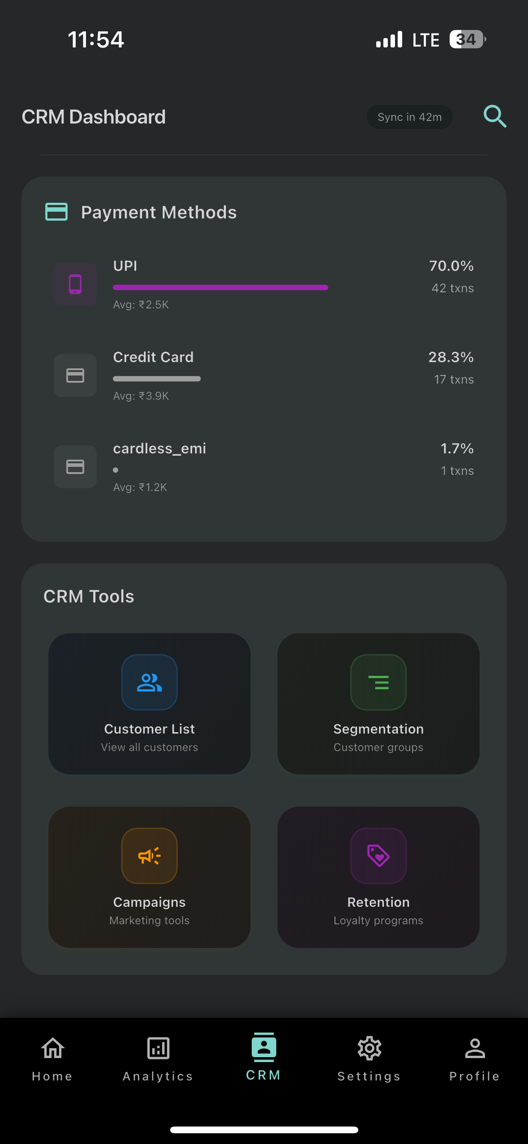Click the purple UPI progress bar
This screenshot has width=528, height=1144.
click(x=220, y=287)
